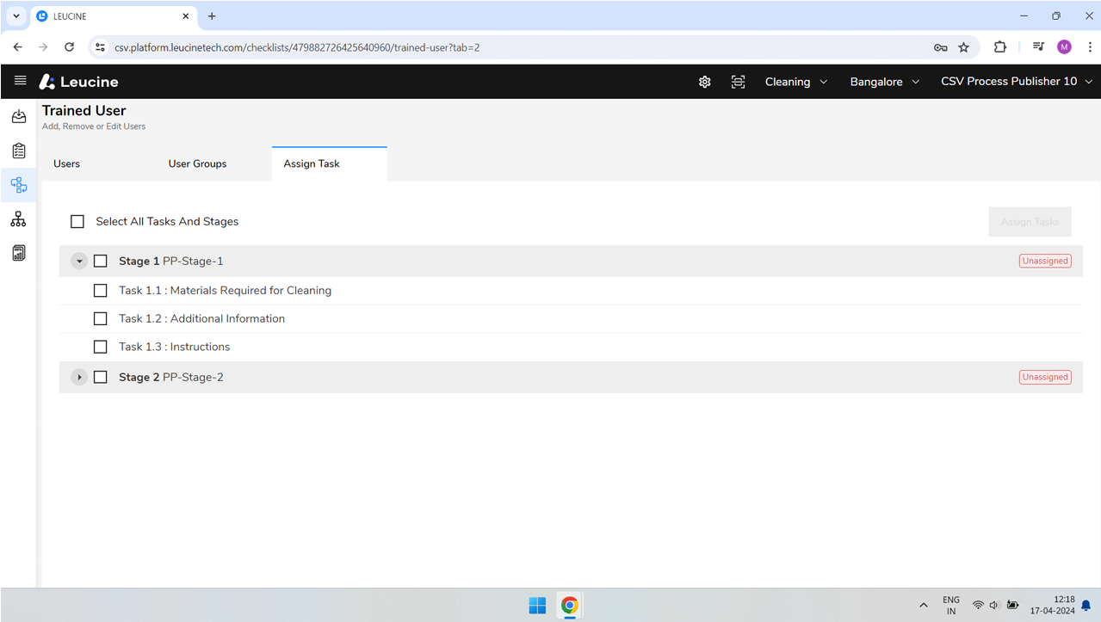1101x622 pixels.
Task: Click the "Add, Remove or Edit Users" subtitle
Action: 94,126
